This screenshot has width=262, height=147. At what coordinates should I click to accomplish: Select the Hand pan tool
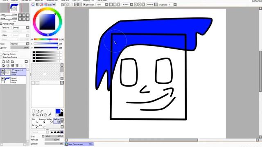tap(45, 115)
